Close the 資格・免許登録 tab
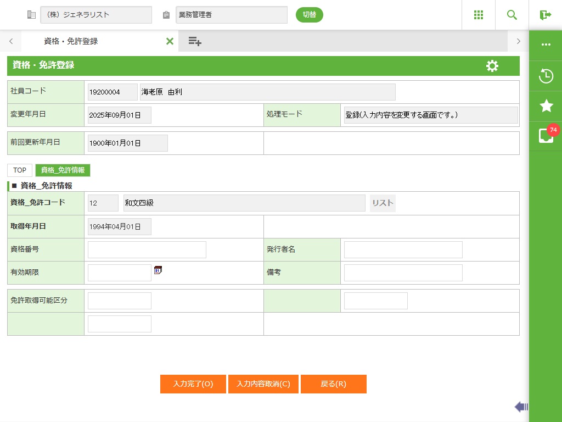The image size is (562, 422). coord(170,41)
